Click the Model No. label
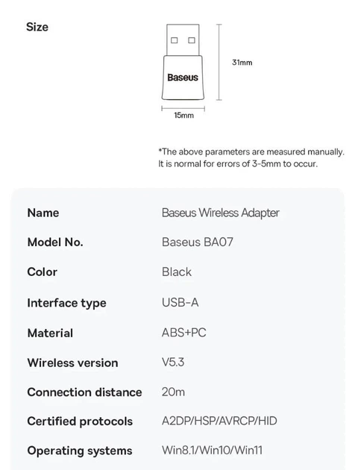Image resolution: width=358 pixels, height=470 pixels. 55,242
